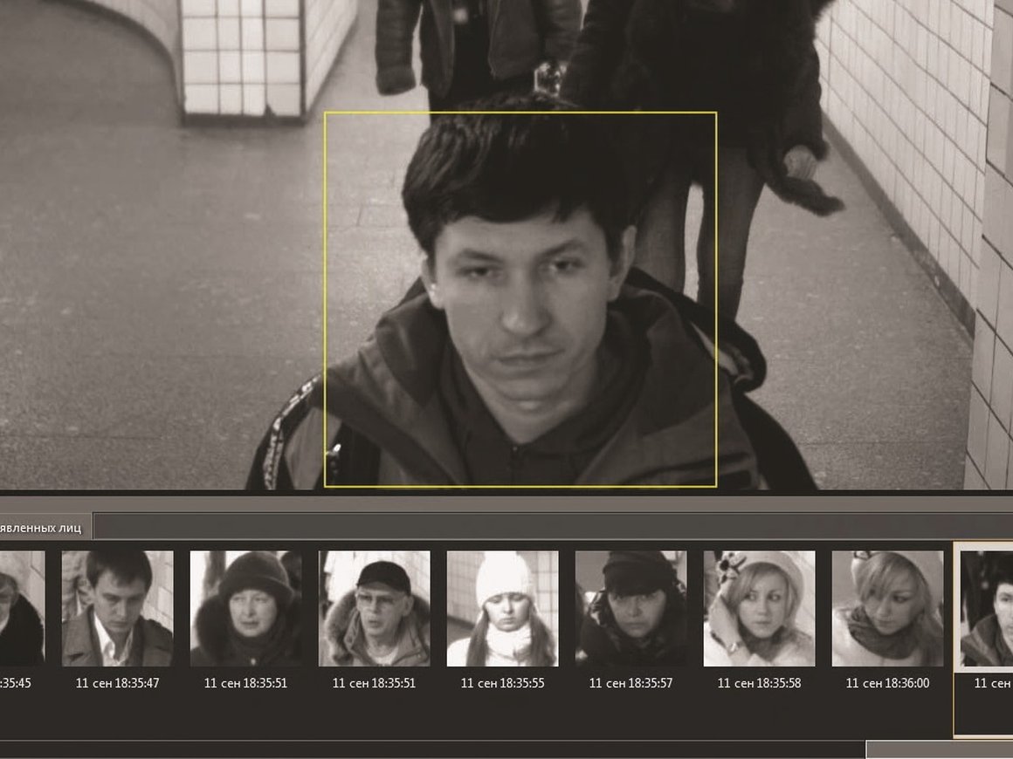Click the "11 сен 18:35:55" timestamp label
Image resolution: width=1013 pixels, height=759 pixels.
[x=502, y=683]
